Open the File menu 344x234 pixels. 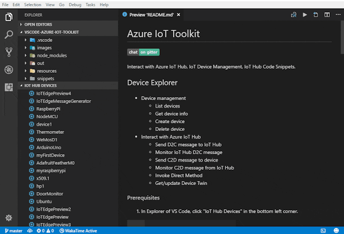pyautogui.click(x=5, y=5)
